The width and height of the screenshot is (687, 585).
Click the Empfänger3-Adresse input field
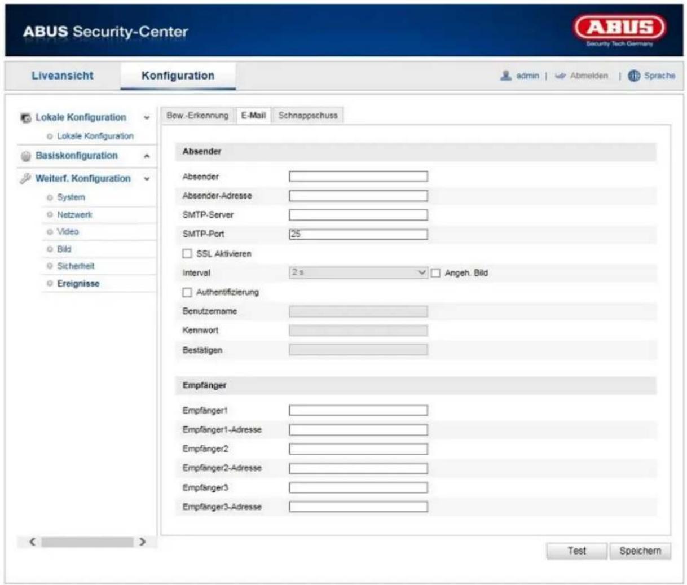(x=358, y=507)
